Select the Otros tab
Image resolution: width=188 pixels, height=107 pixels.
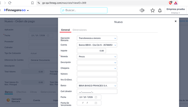(33, 92)
